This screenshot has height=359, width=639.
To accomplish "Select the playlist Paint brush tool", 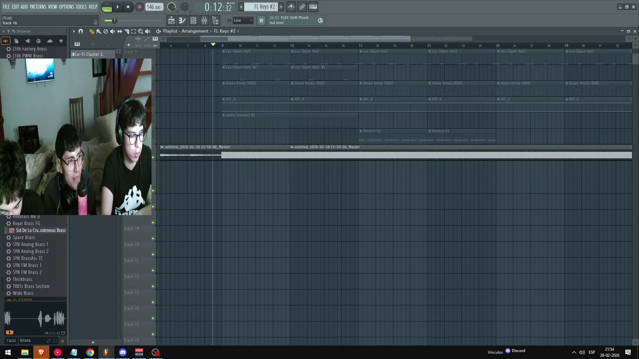I will (98, 31).
